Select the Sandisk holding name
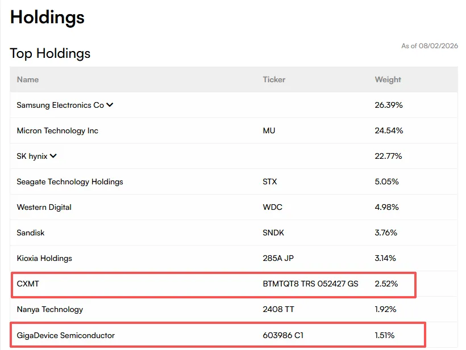 tap(31, 233)
